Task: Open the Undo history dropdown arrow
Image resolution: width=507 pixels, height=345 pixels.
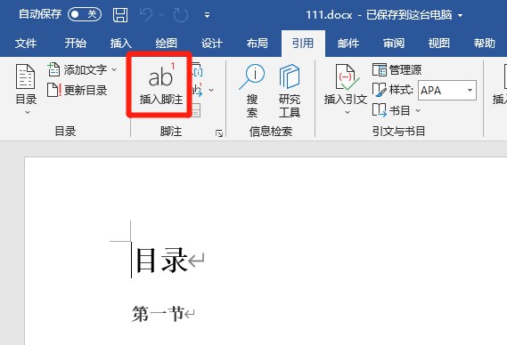Action: (161, 15)
